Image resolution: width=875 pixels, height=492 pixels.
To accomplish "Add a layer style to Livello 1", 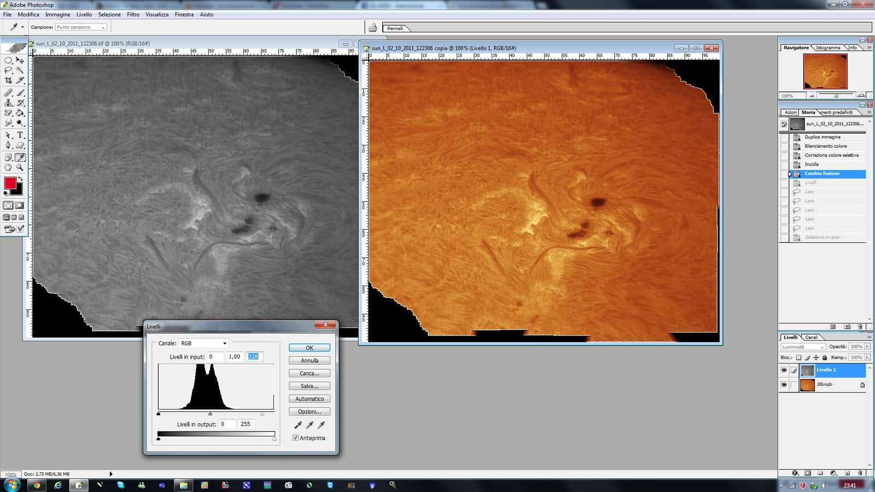I will point(795,473).
